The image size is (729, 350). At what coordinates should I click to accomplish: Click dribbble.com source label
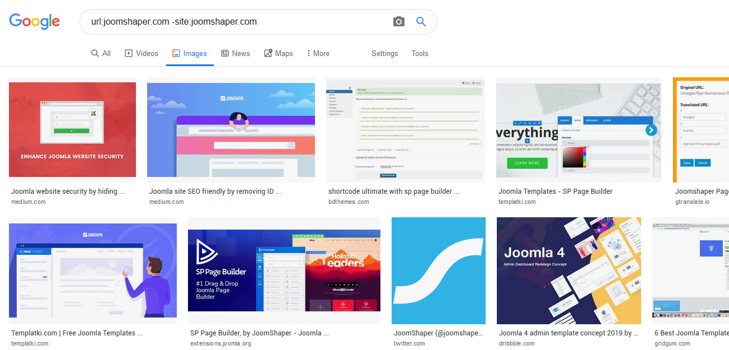click(x=517, y=343)
